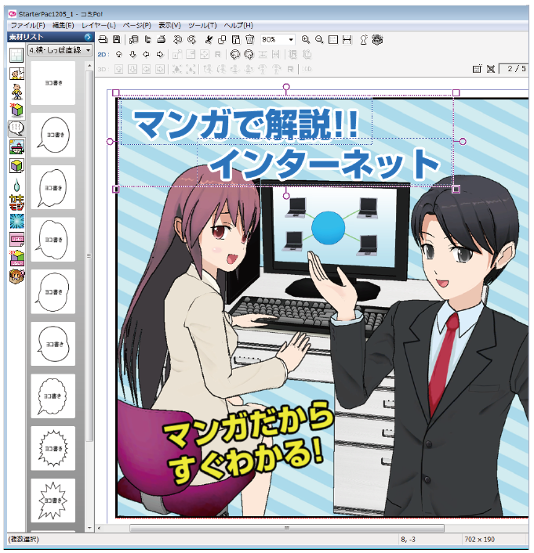Screen dimensions: 534x553
Task: Open the background image materials icon
Action: 16,146
